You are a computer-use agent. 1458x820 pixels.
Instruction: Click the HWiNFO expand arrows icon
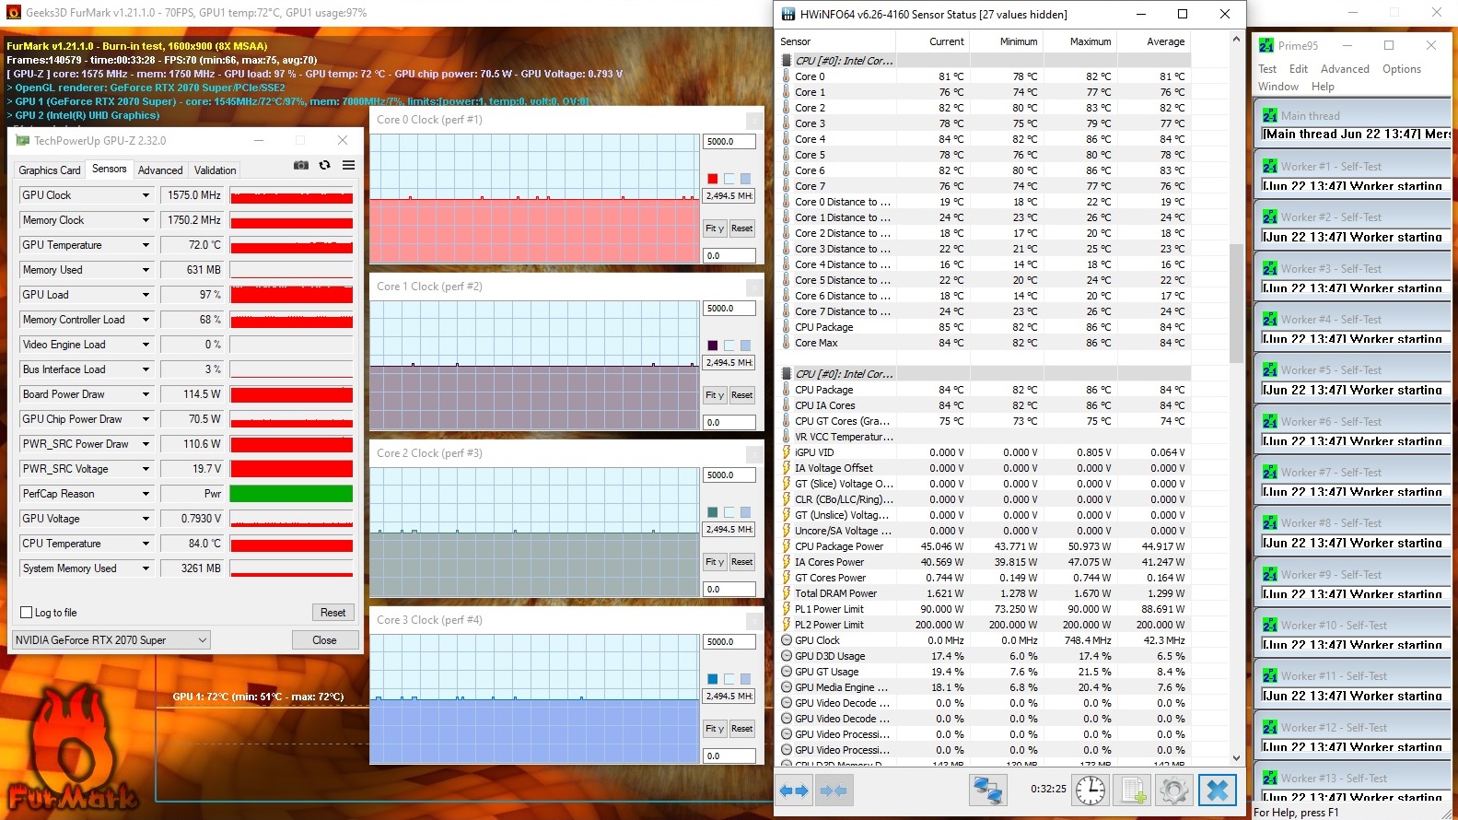[794, 791]
